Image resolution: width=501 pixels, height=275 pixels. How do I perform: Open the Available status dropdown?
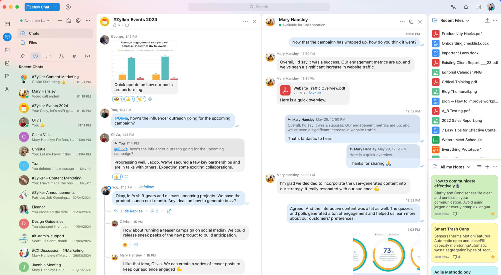point(35,20)
